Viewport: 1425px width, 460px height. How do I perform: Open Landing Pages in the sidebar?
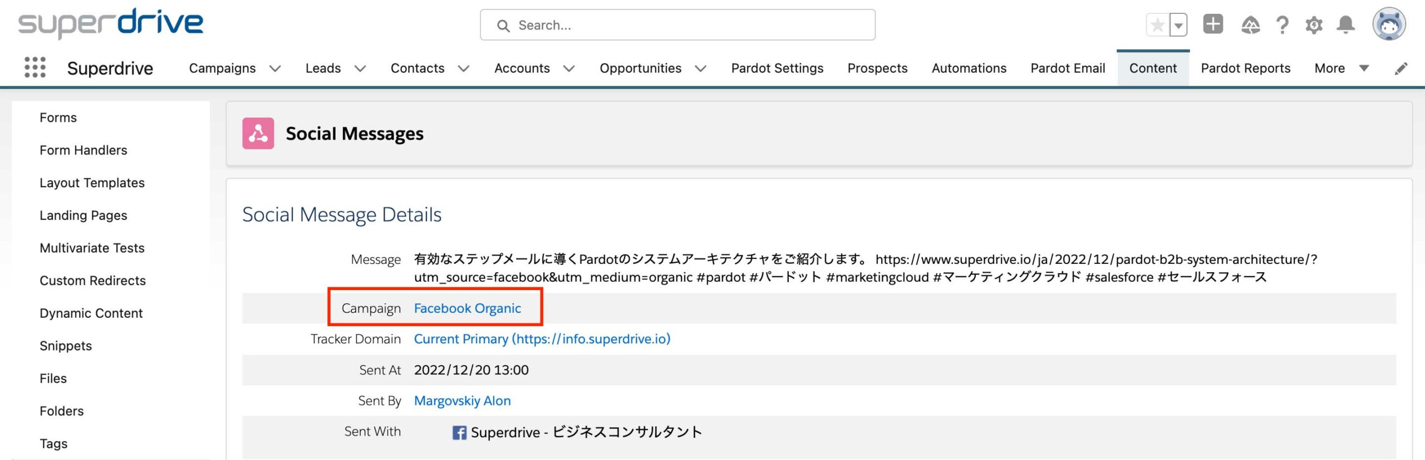click(83, 216)
